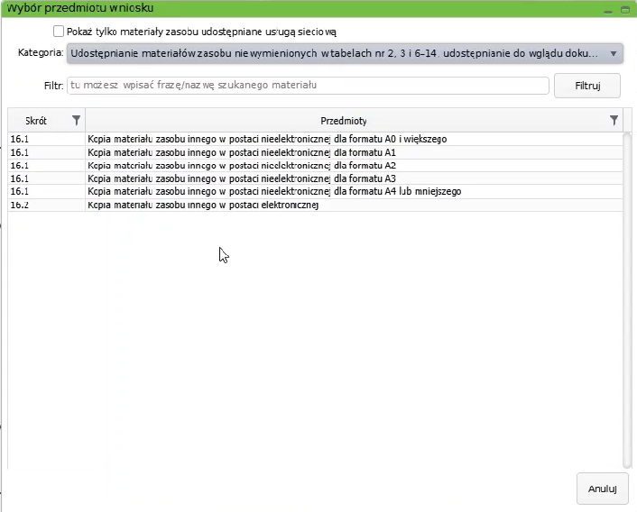Sort by the Skrót column header
The image size is (637, 512).
pyautogui.click(x=36, y=120)
